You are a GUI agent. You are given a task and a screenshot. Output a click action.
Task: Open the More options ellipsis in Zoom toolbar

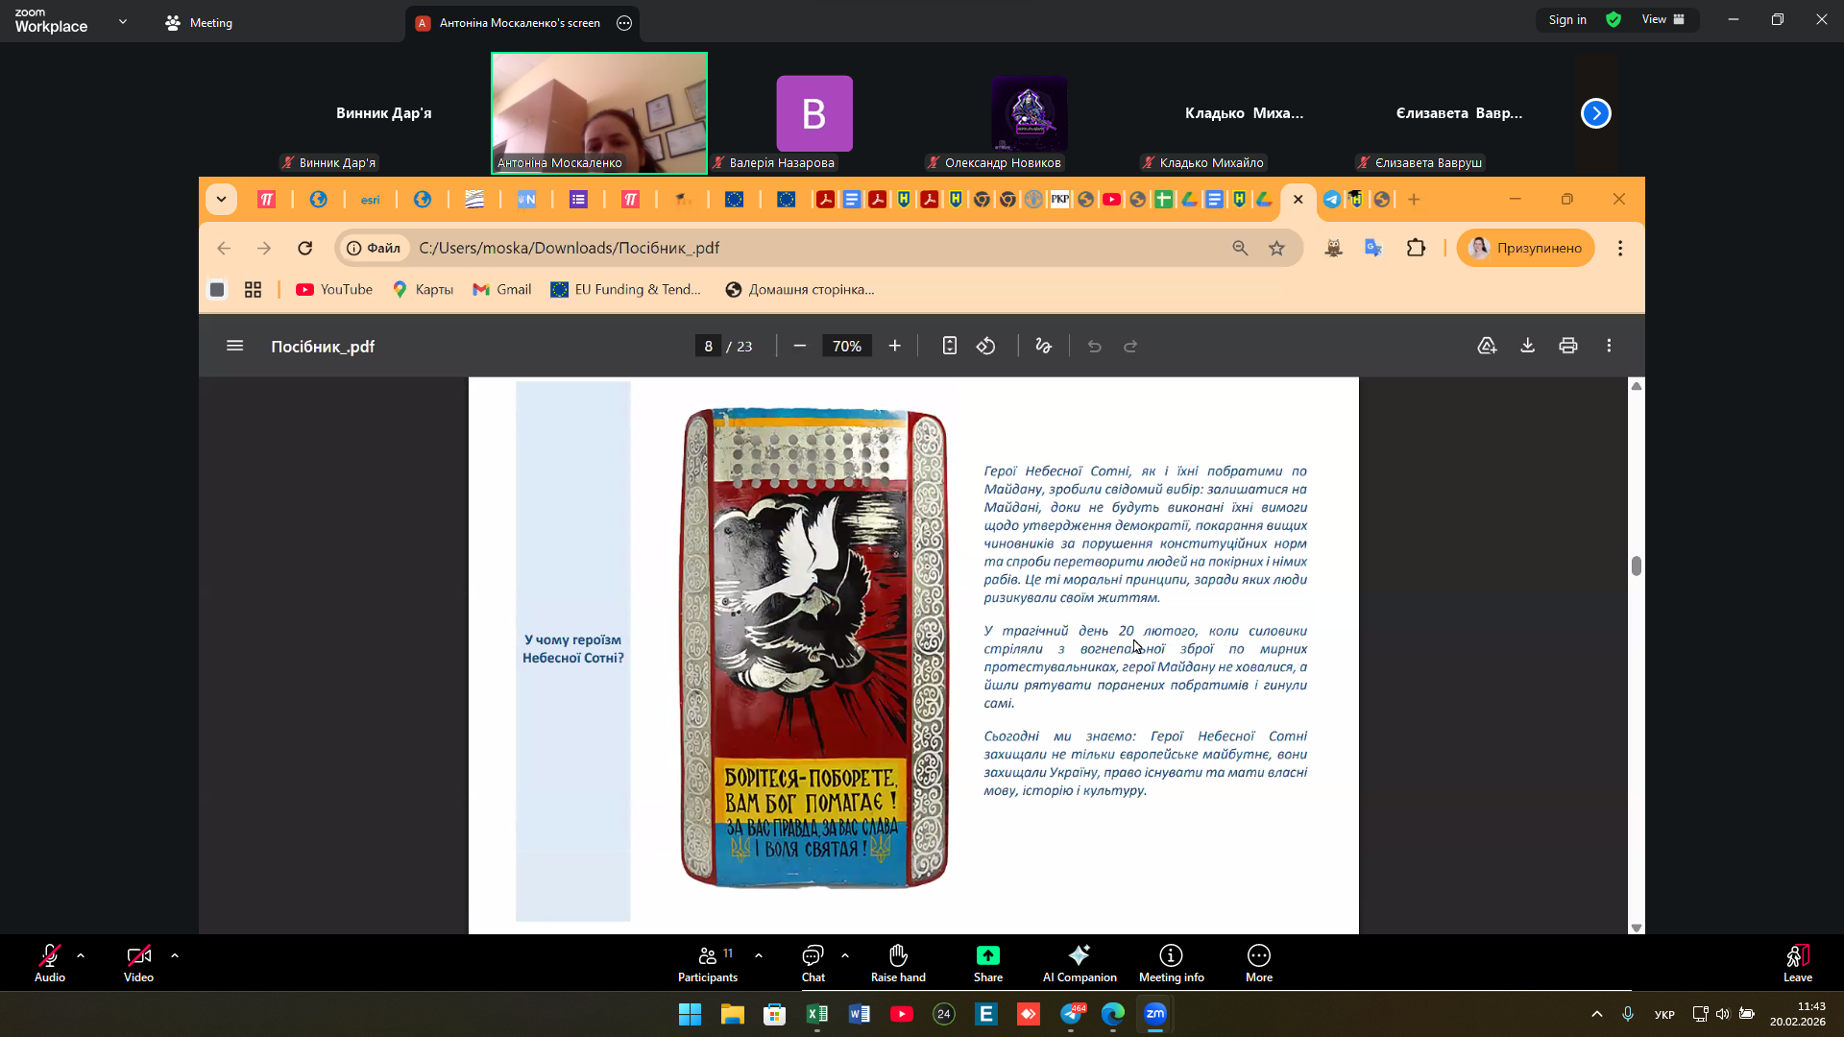1258,955
